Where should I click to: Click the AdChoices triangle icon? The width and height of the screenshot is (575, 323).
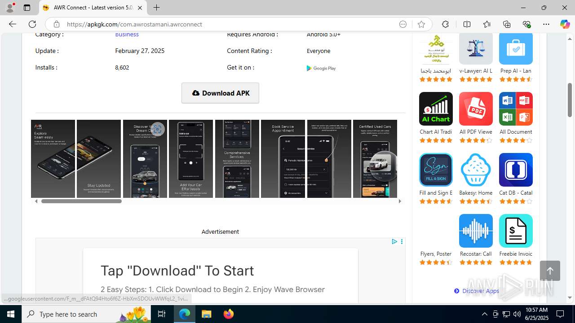(394, 241)
